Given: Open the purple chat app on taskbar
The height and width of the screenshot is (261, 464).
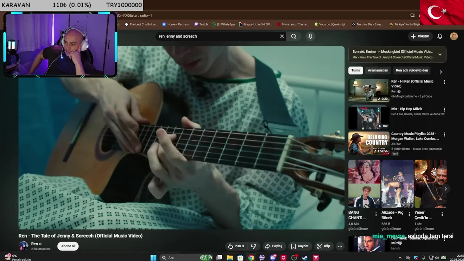Looking at the screenshot, I should (x=262, y=258).
